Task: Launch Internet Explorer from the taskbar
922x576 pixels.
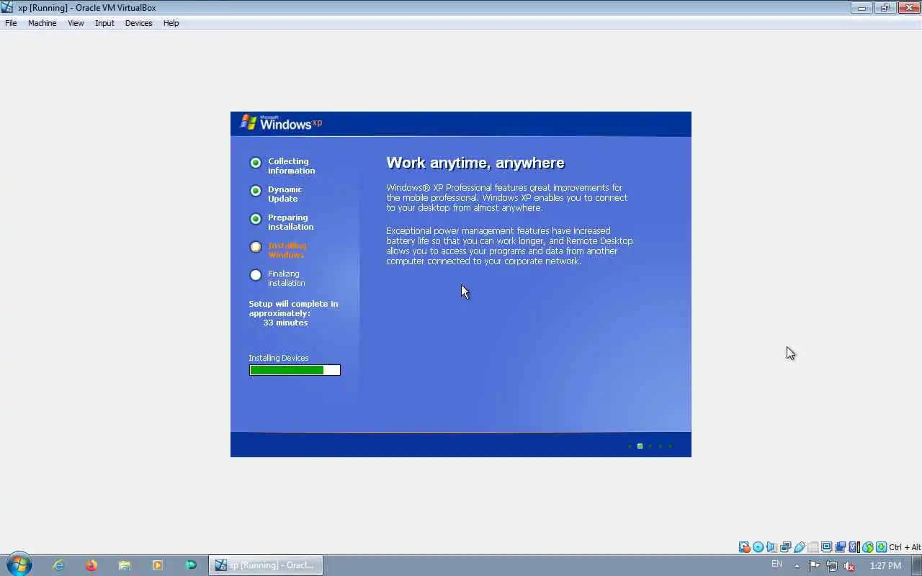Action: coord(58,565)
